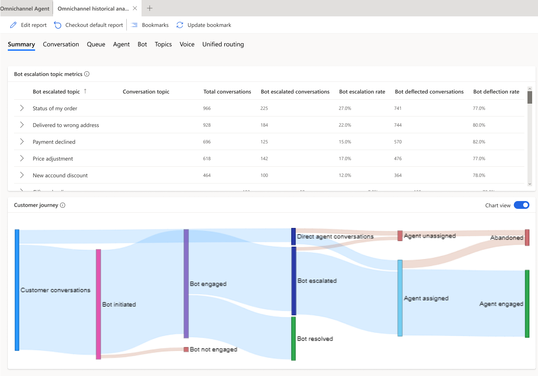538x376 pixels.
Task: Open the Bookmarks menu label
Action: click(155, 25)
